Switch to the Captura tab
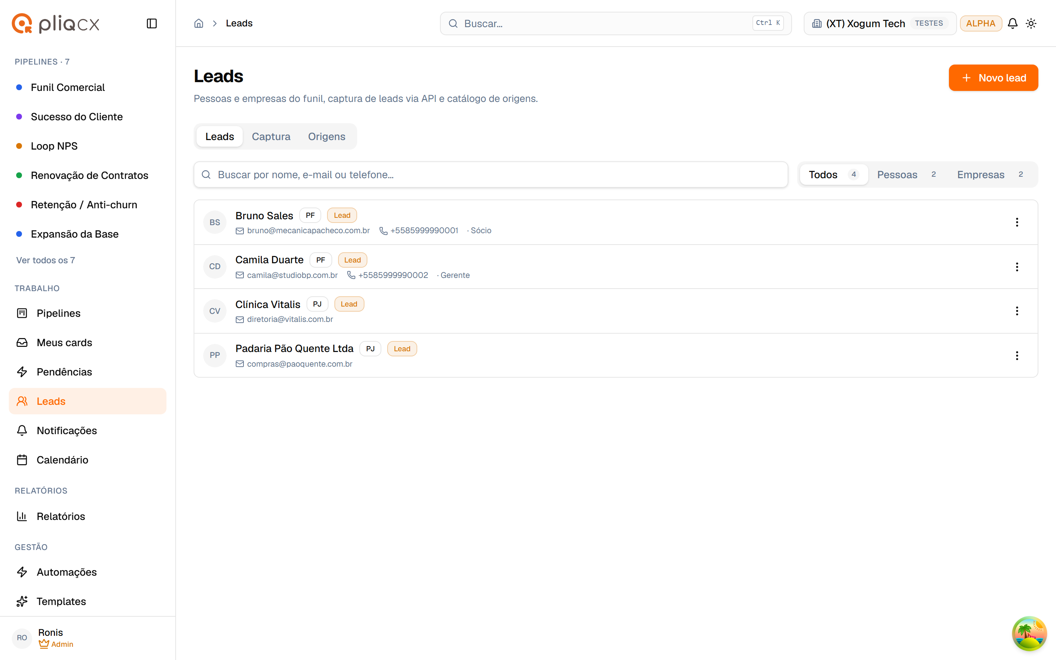1056x660 pixels. (271, 137)
